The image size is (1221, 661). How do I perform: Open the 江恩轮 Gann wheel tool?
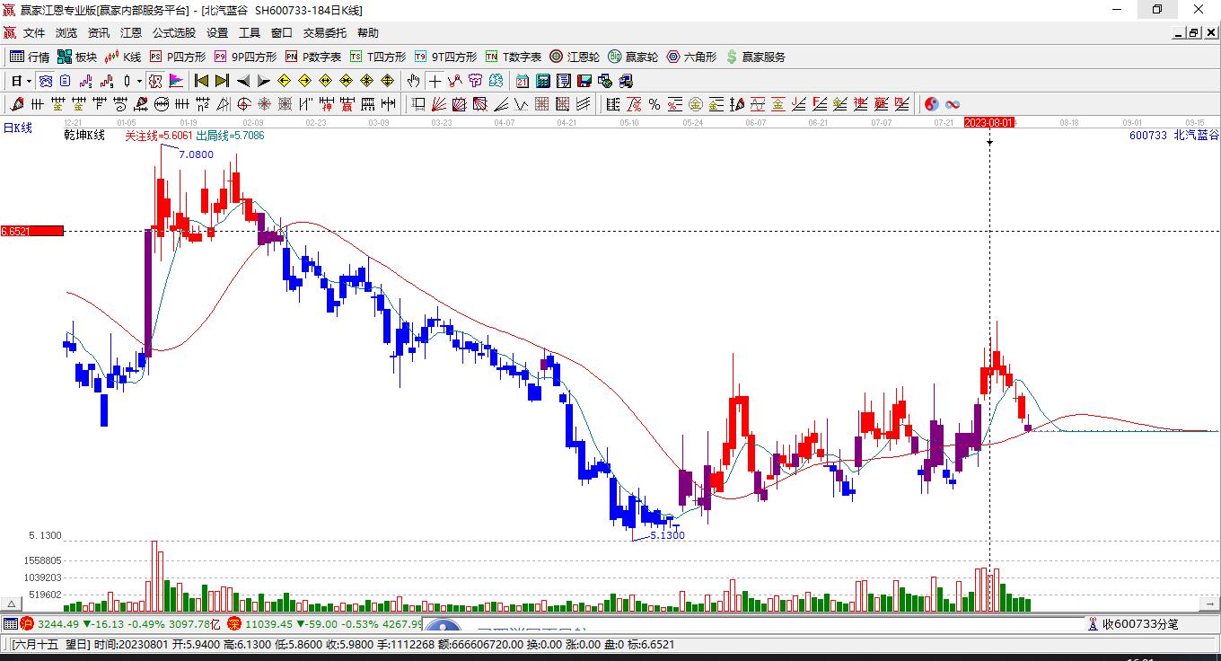coord(575,57)
